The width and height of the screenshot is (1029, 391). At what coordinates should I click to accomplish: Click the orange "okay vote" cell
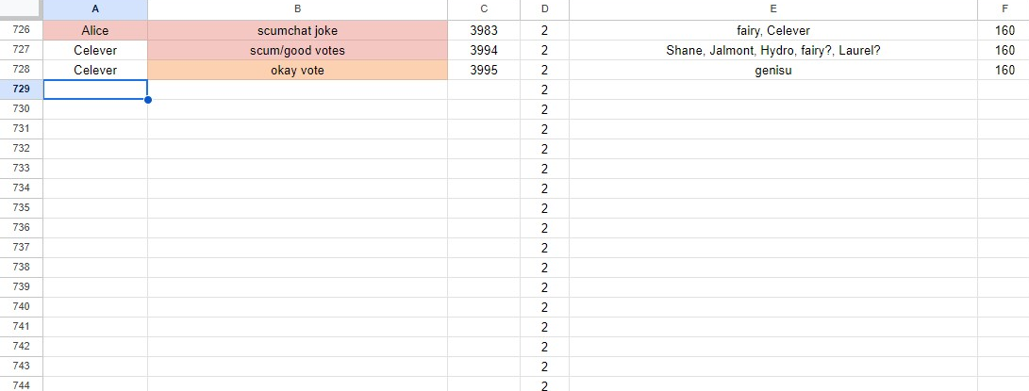pos(297,71)
